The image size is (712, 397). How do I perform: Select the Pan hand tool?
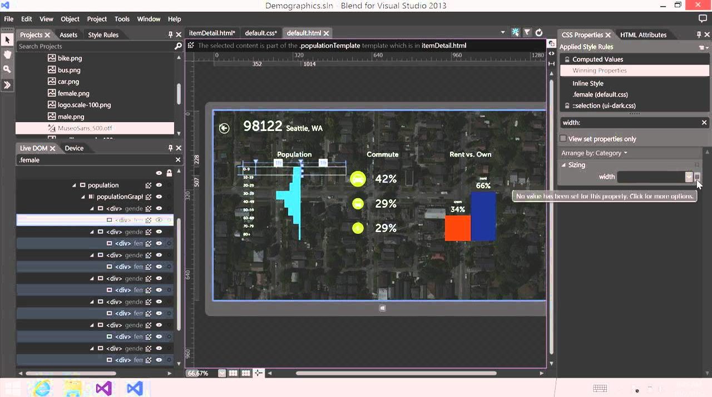(7, 54)
